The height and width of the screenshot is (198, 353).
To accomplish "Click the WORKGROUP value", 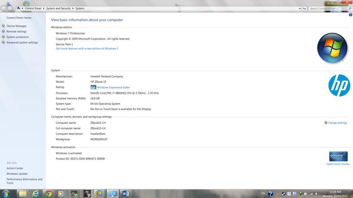I will [99, 139].
